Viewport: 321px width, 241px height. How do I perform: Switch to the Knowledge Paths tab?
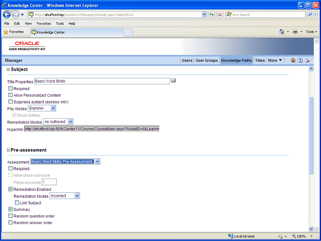(x=236, y=60)
